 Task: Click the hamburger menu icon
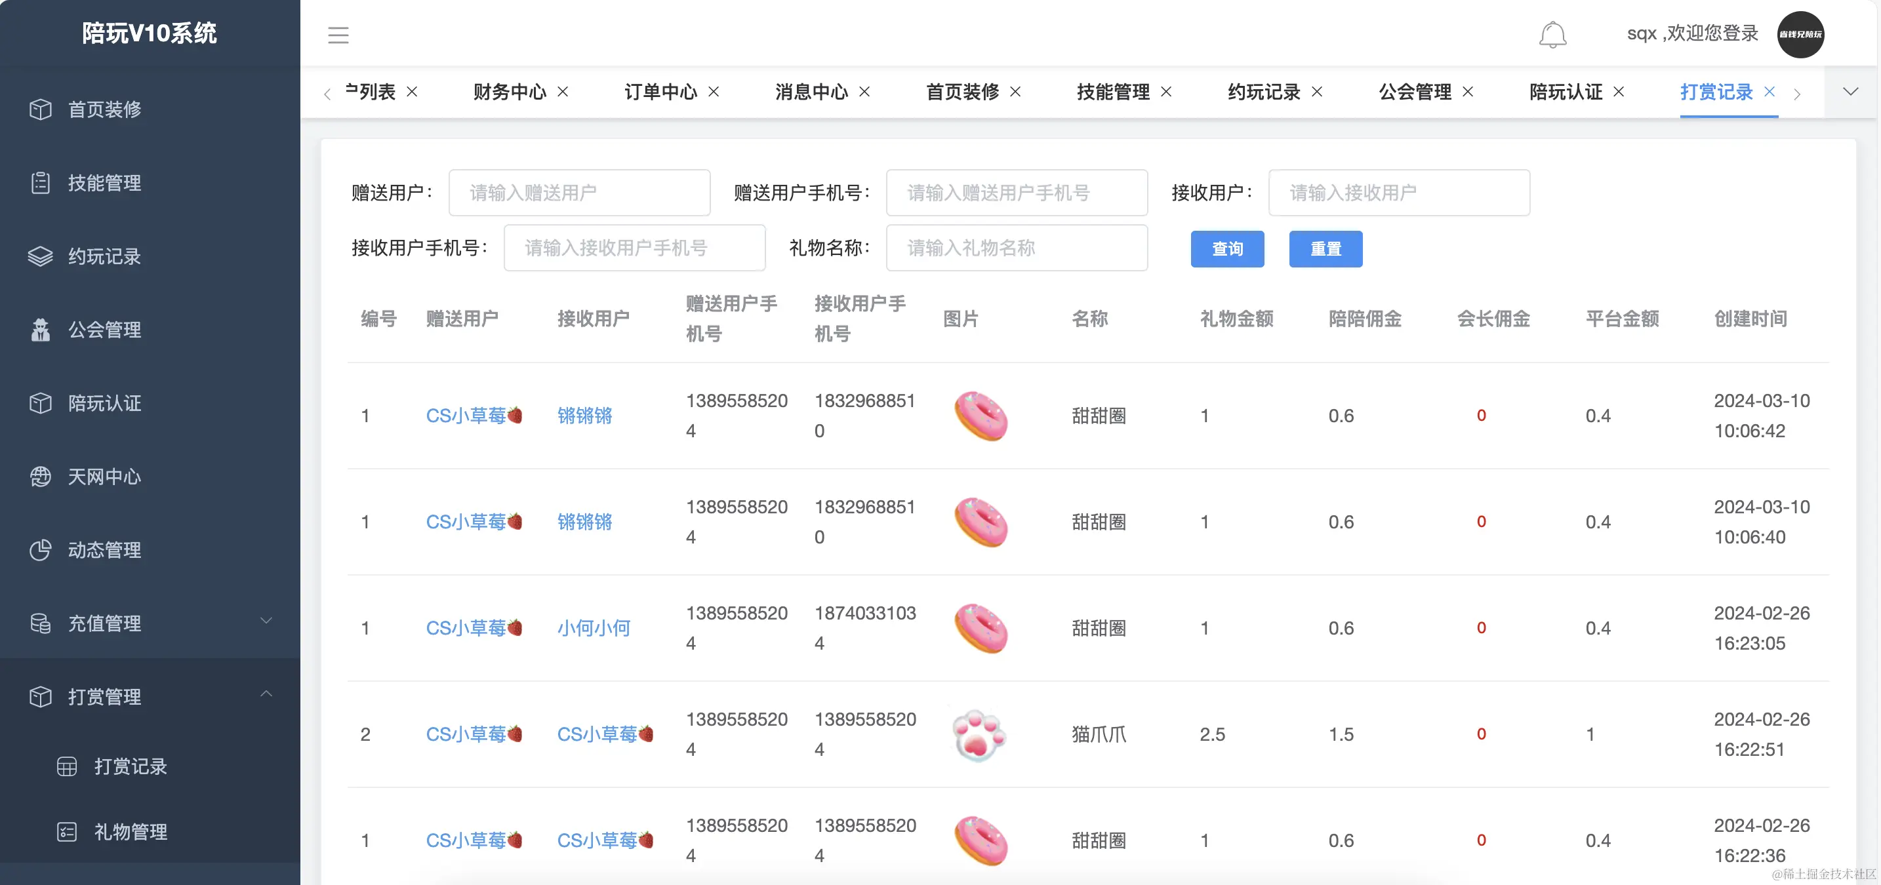[338, 34]
